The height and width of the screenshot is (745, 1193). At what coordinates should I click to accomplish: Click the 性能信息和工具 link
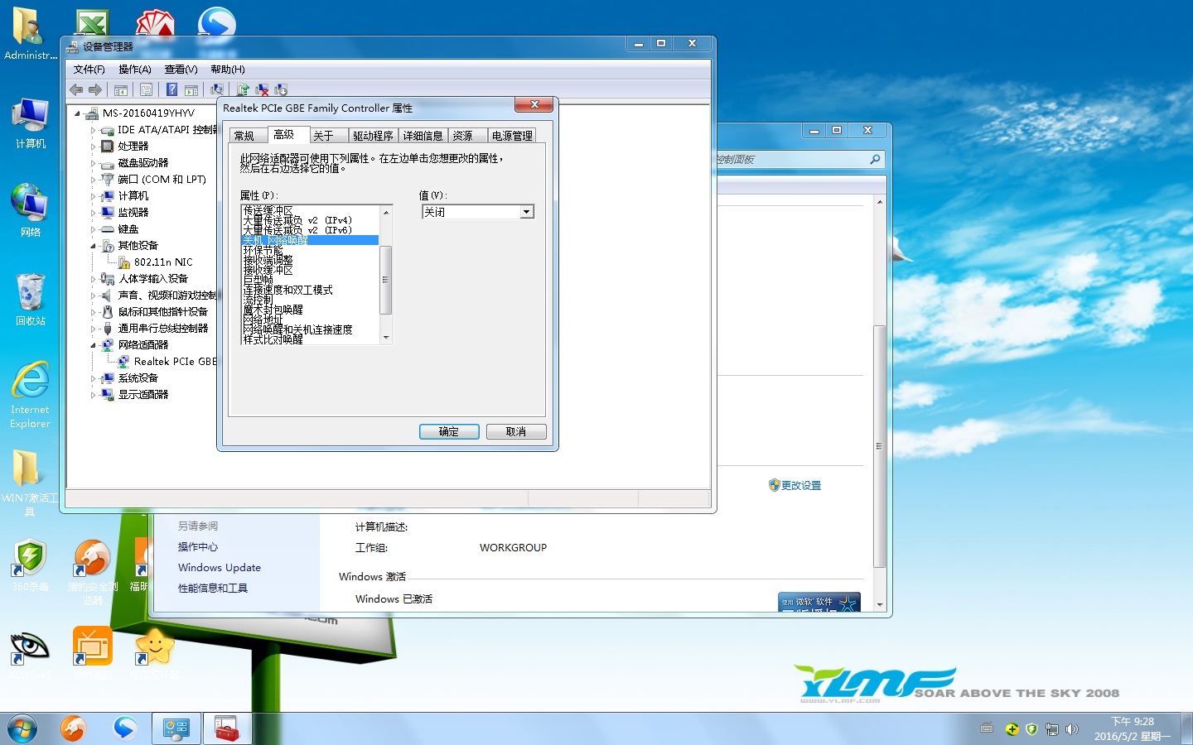213,589
